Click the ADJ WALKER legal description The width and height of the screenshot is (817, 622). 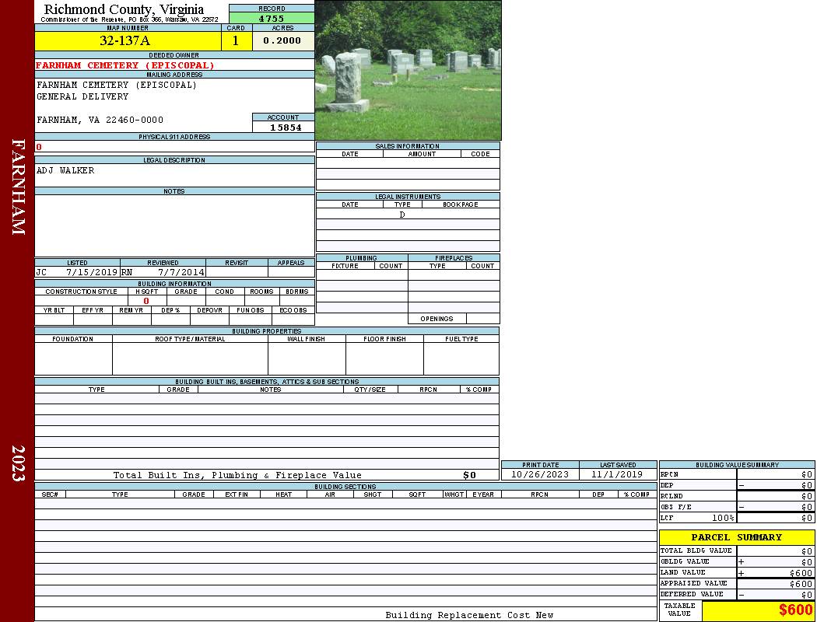click(x=65, y=170)
